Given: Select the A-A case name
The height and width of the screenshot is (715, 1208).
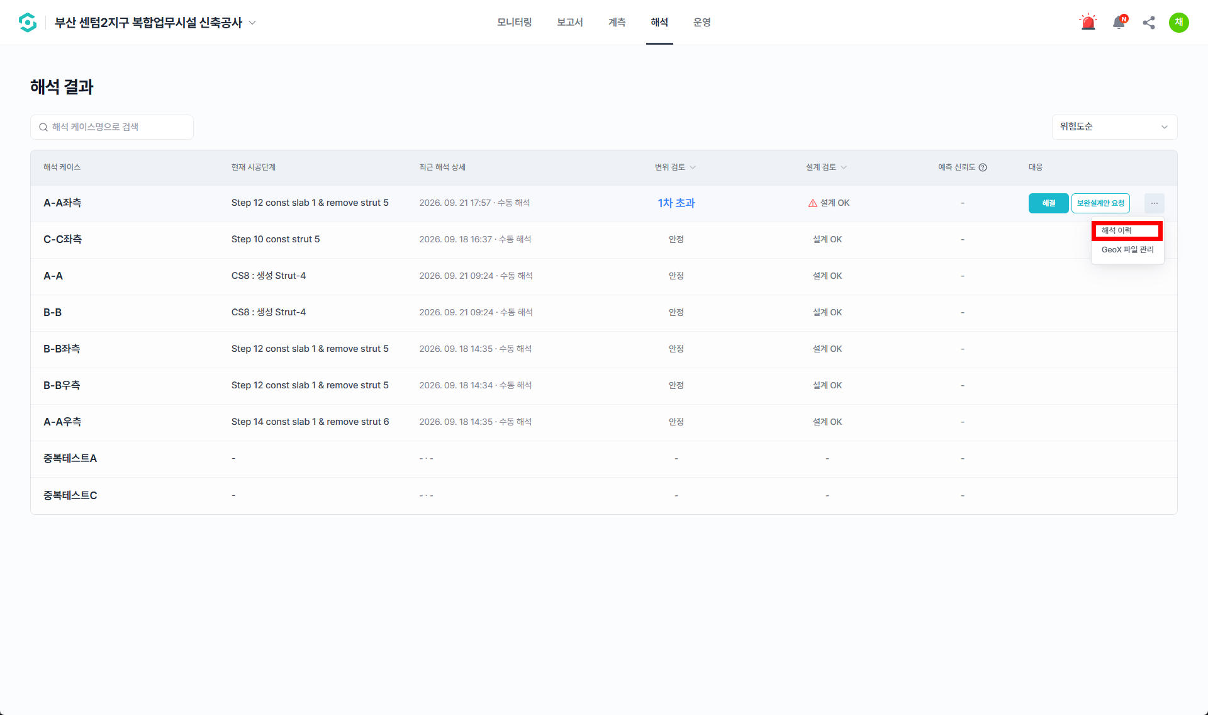Looking at the screenshot, I should pos(53,276).
